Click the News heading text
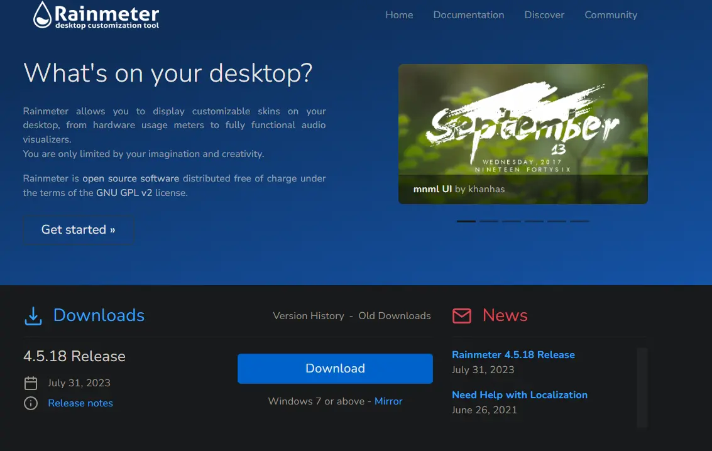Viewport: 712px width, 451px height. coord(505,315)
